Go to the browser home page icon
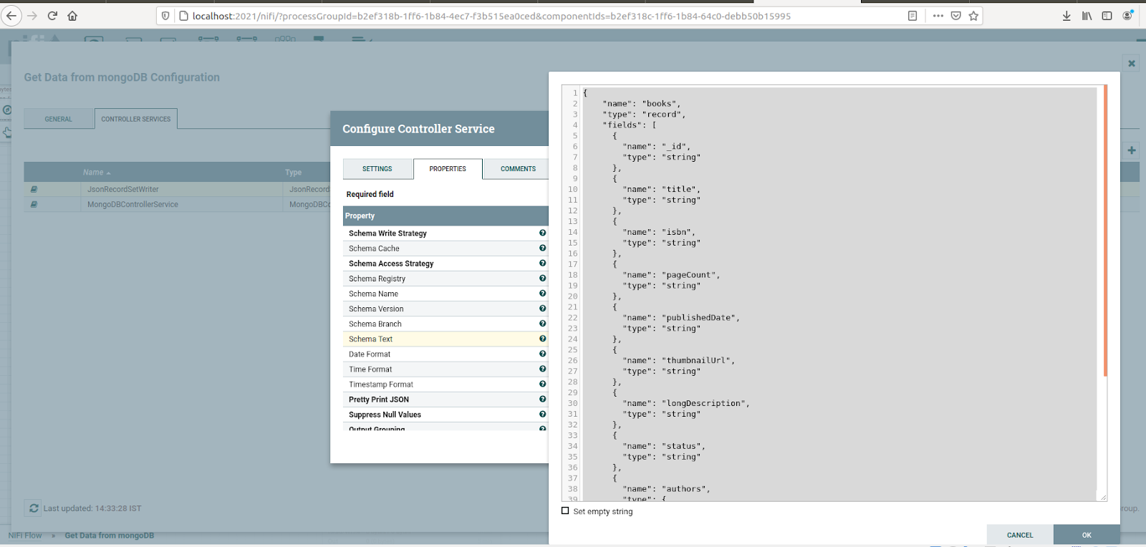This screenshot has height=547, width=1146. [72, 16]
